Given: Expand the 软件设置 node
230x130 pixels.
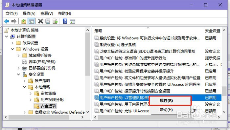Looking at the screenshot, I should (12, 43).
